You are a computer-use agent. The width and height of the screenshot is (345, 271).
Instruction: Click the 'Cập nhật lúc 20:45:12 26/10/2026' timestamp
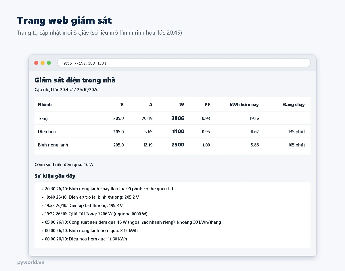pos(66,90)
